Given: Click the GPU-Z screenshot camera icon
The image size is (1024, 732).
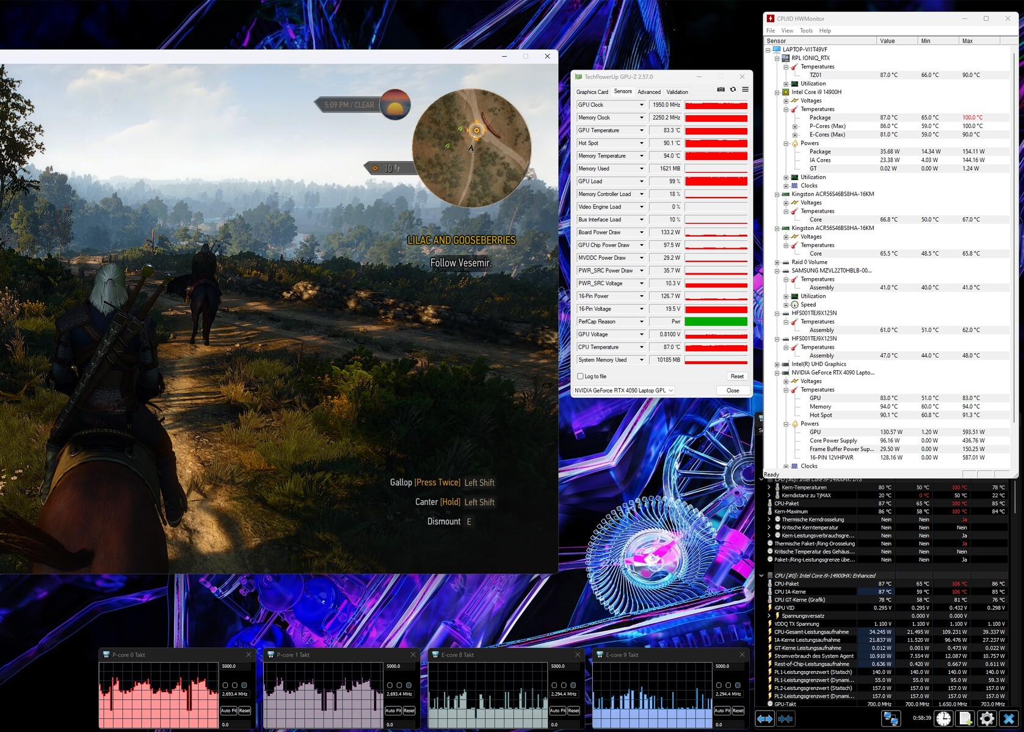Looking at the screenshot, I should coord(721,90).
